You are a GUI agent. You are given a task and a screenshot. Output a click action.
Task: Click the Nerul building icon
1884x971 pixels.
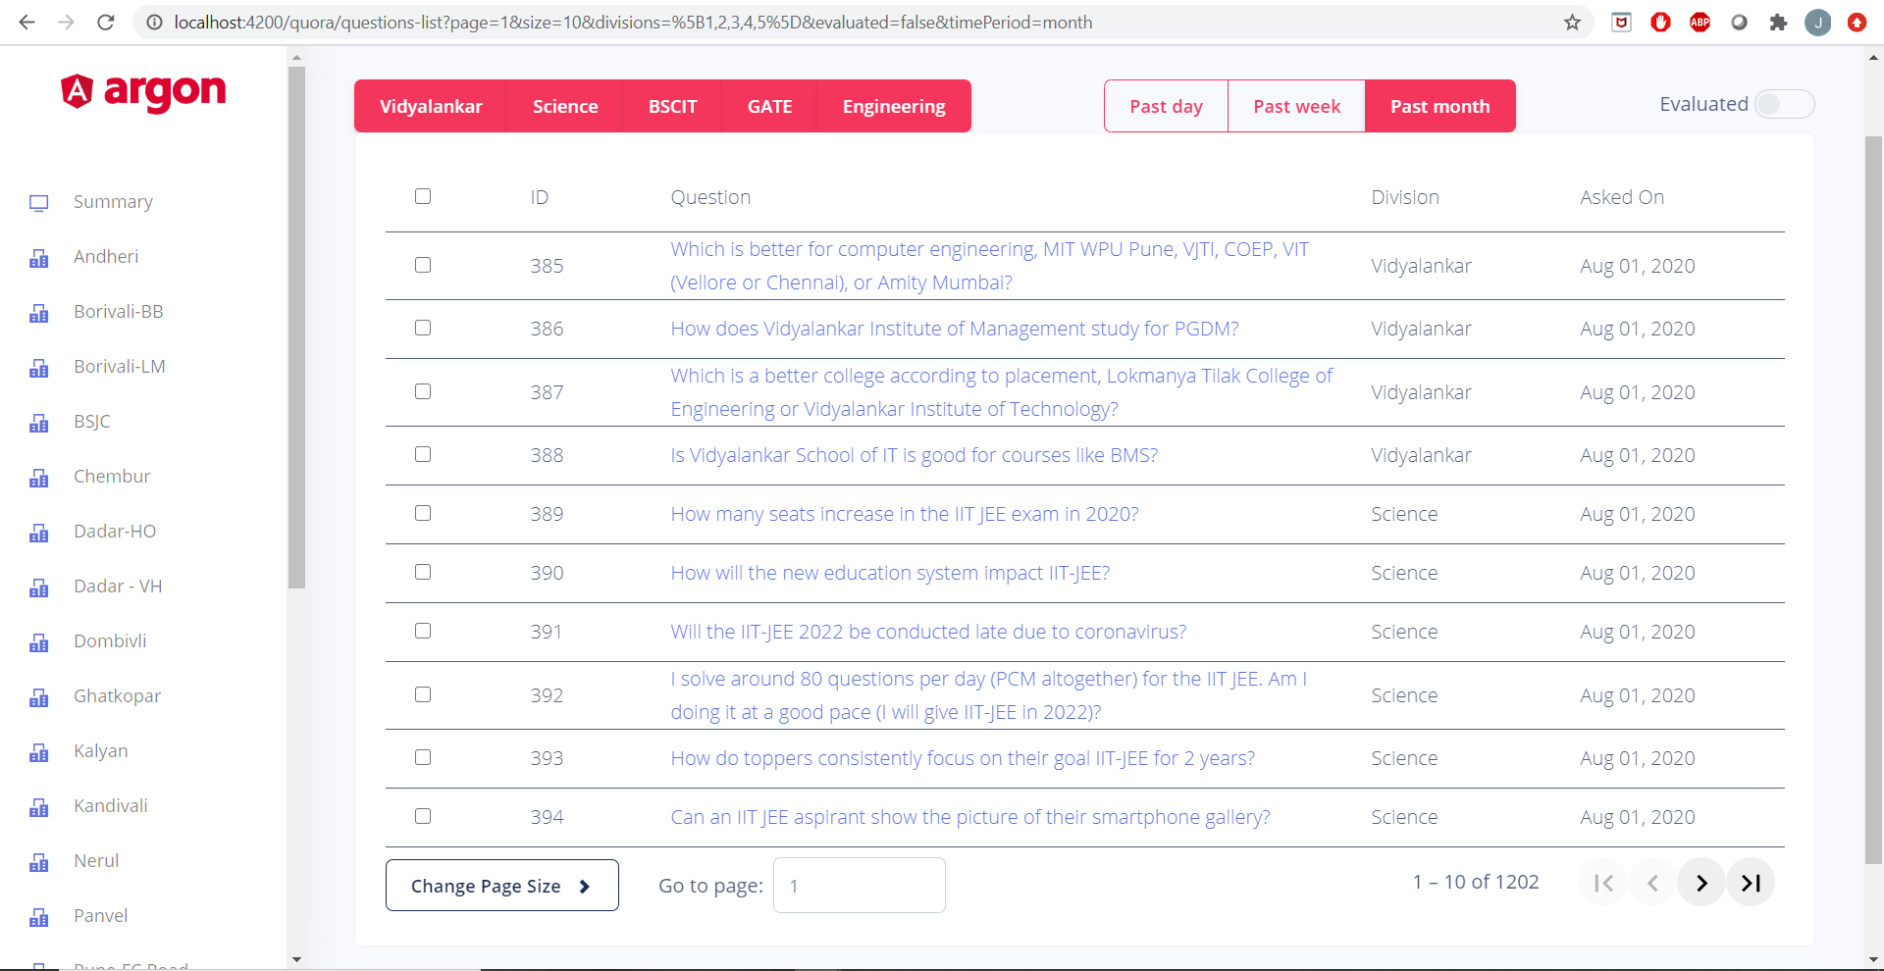(x=39, y=861)
